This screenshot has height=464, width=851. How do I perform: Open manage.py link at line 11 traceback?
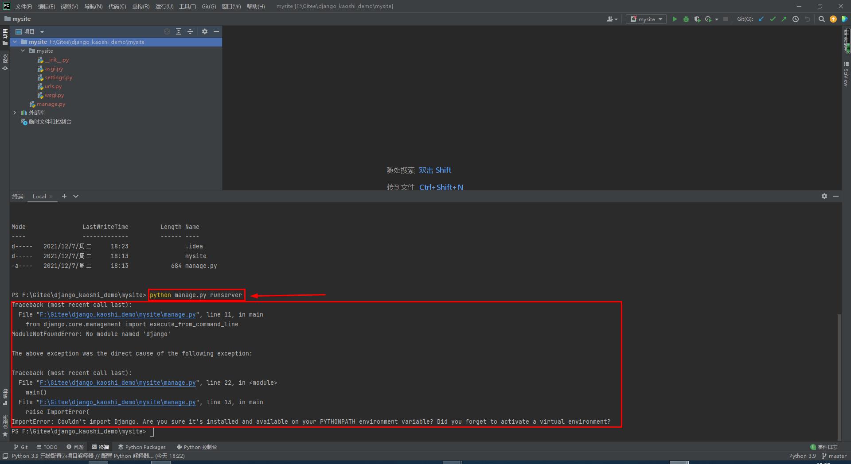pyautogui.click(x=117, y=314)
